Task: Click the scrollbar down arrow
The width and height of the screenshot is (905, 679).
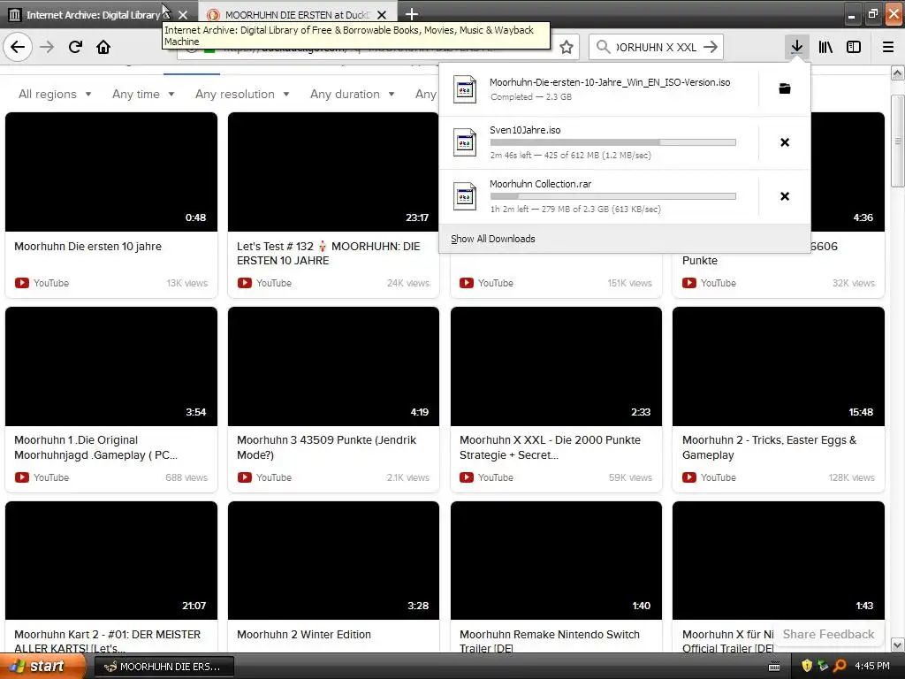Action: pos(898,645)
